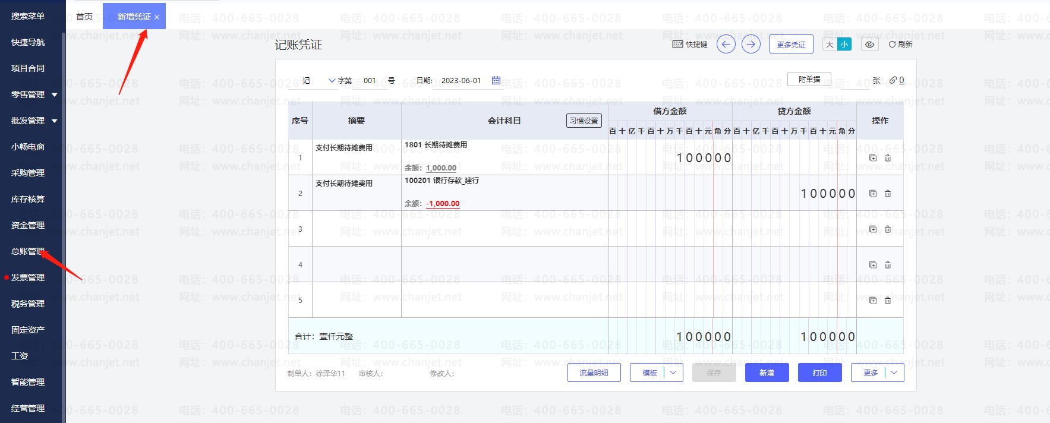Switch font size to 大 (large)
This screenshot has height=423, width=1050.
(x=830, y=45)
